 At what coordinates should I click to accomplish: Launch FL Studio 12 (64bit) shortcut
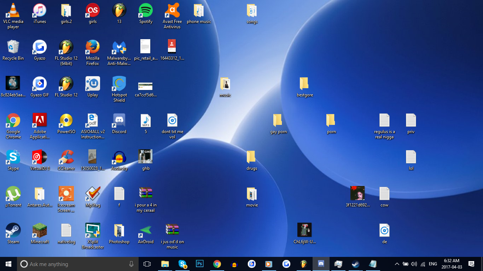(x=66, y=53)
